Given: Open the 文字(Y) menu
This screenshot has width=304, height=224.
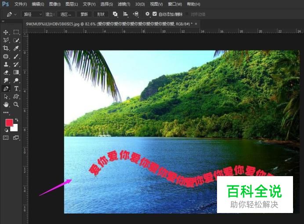Looking at the screenshot, I should pos(89,4).
